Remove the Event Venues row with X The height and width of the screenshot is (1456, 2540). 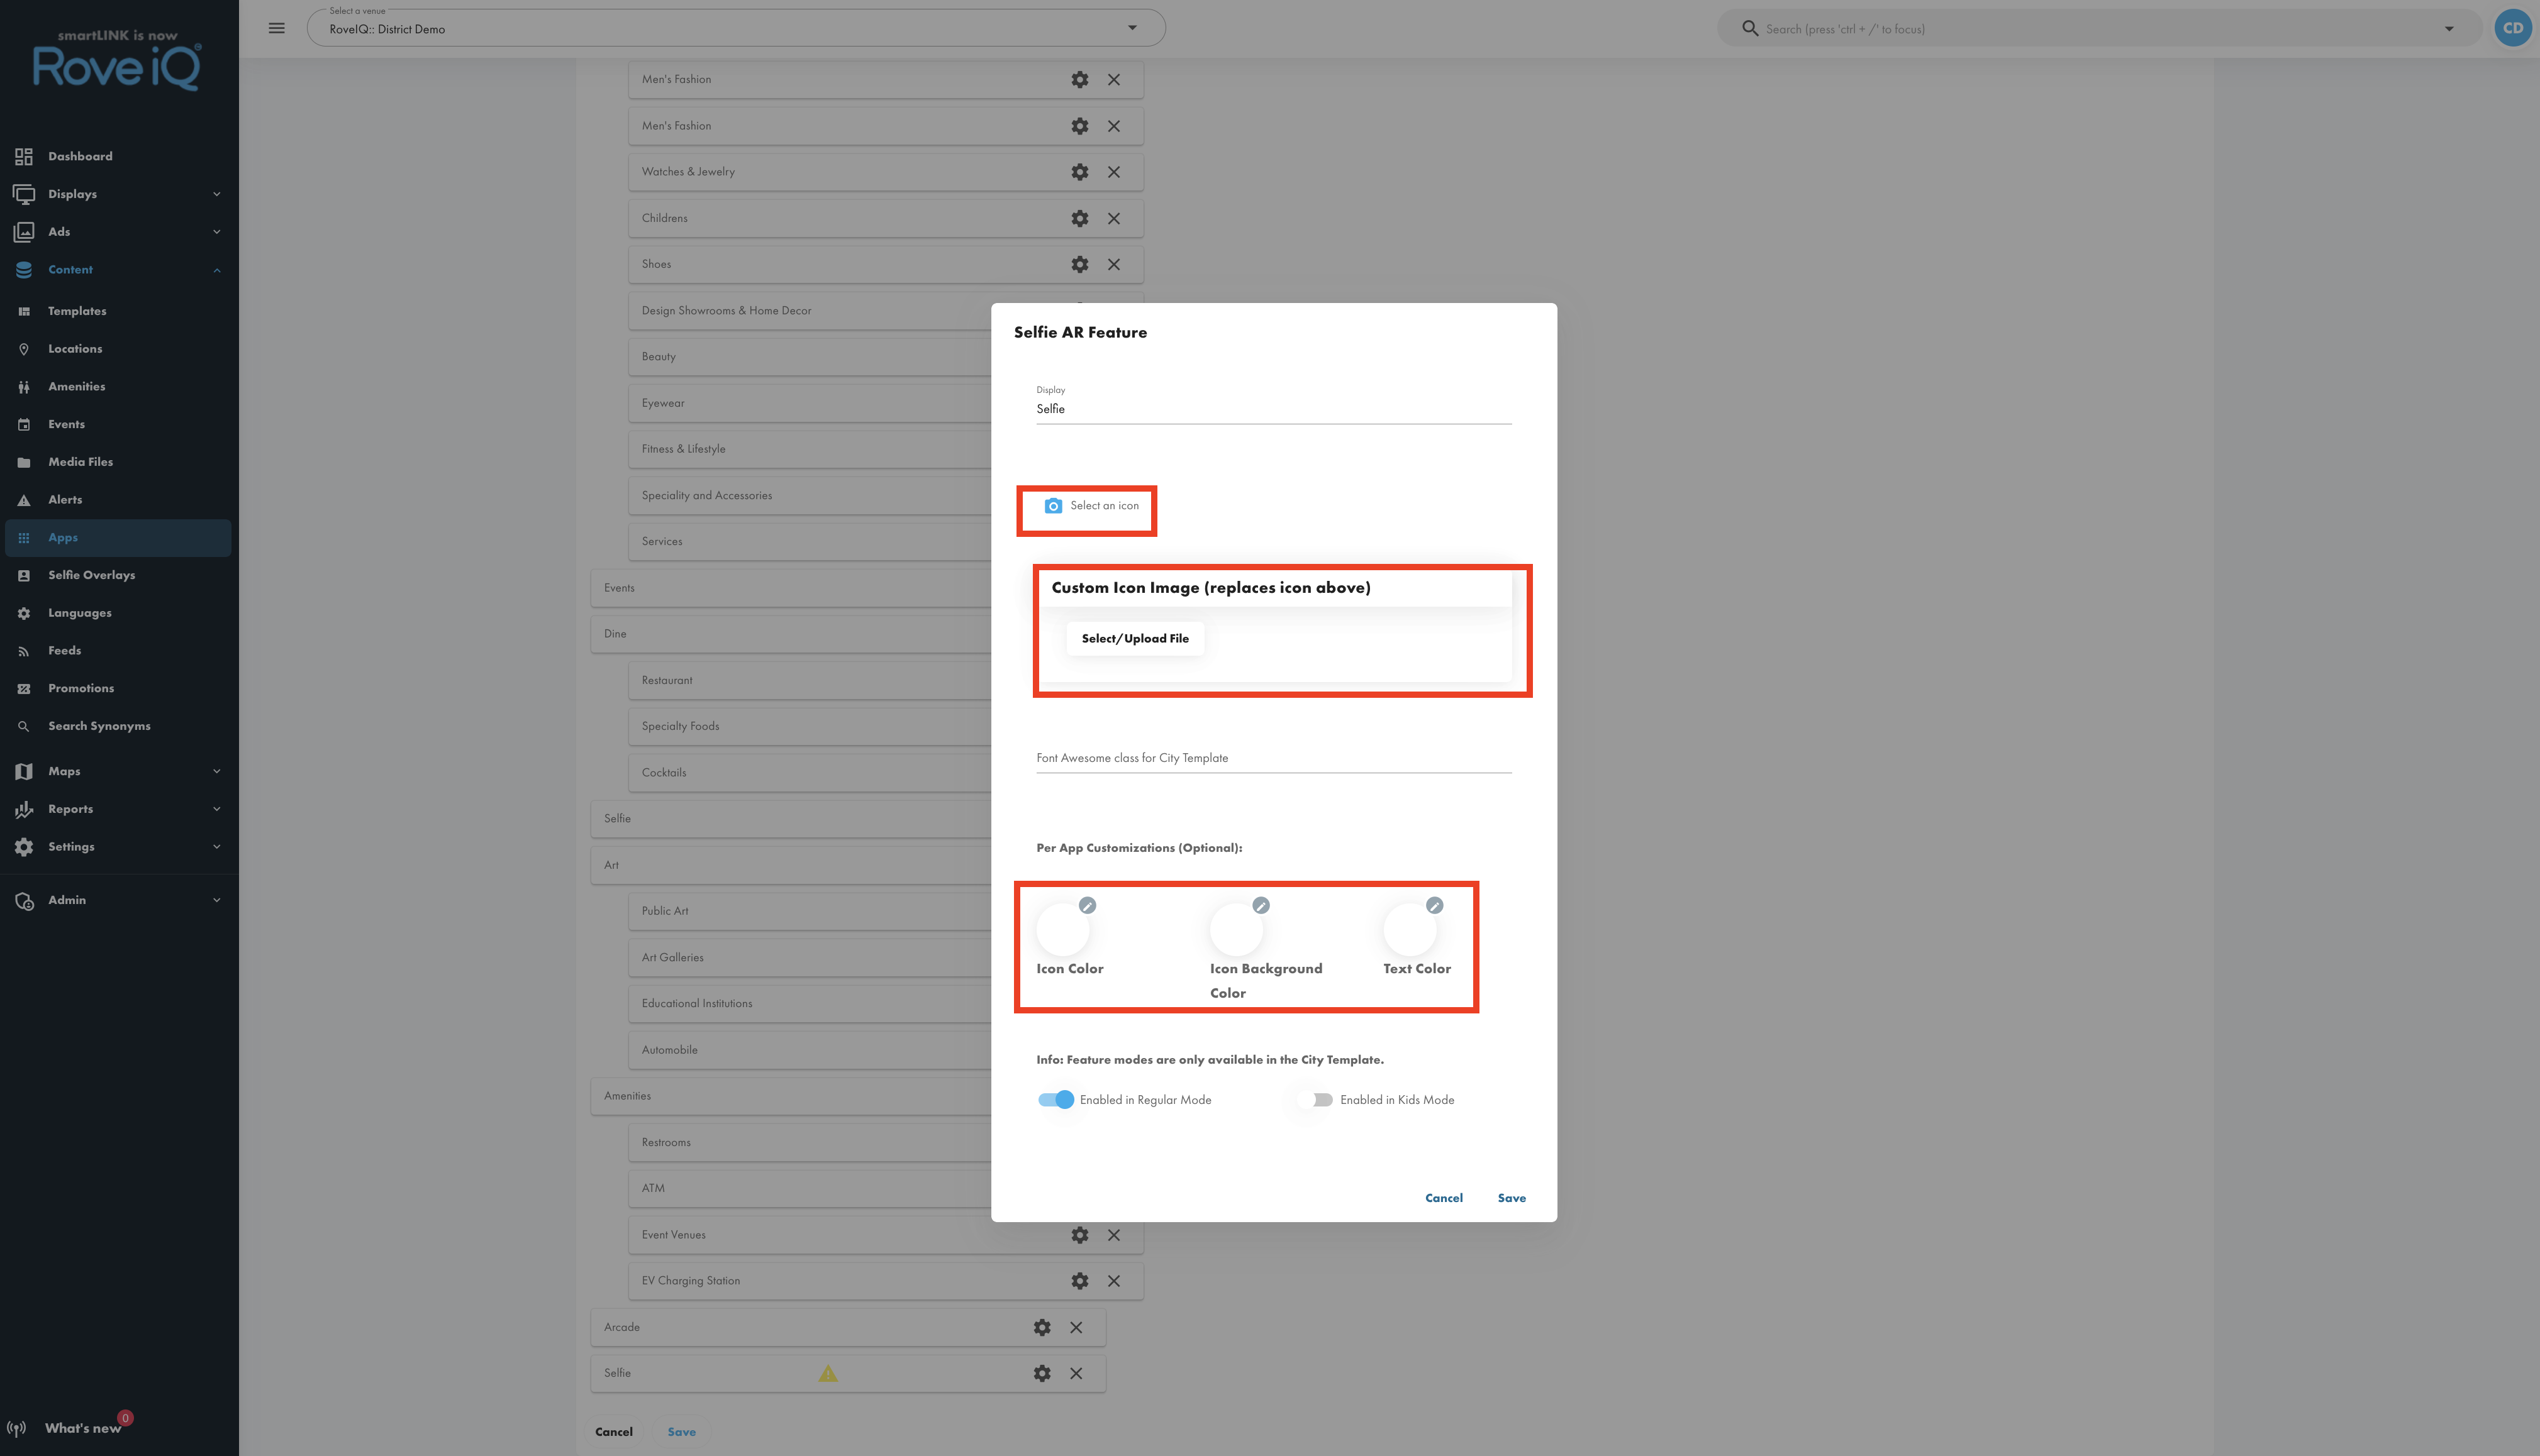pos(1113,1235)
